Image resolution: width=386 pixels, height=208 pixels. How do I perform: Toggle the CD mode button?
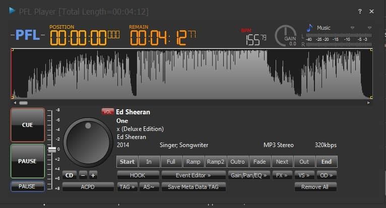click(x=70, y=175)
